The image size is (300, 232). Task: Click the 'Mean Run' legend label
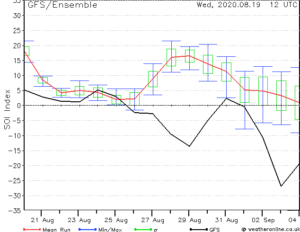click(56, 230)
